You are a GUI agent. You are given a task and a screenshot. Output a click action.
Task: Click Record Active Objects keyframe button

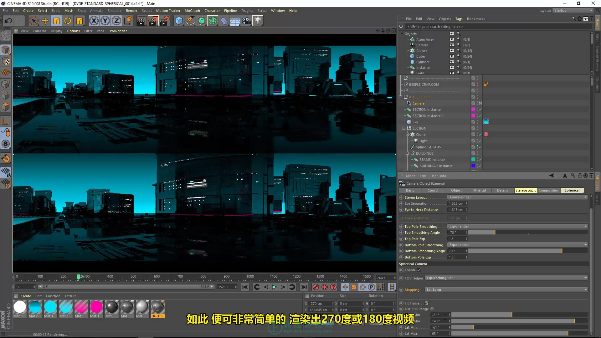click(316, 287)
